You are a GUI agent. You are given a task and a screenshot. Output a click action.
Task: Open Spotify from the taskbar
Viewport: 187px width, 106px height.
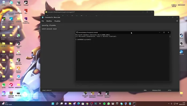(x=104, y=104)
